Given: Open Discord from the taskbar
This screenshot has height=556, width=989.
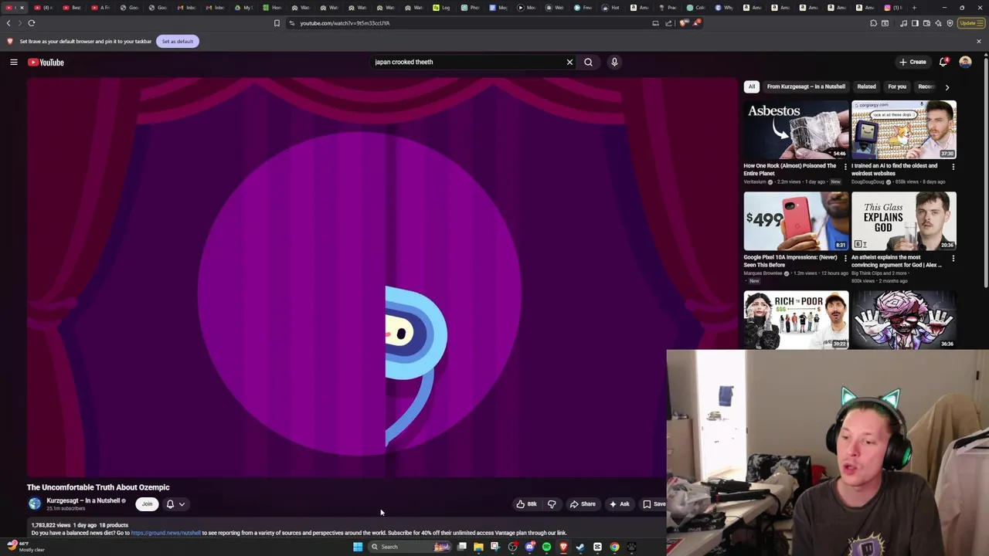Looking at the screenshot, I should point(529,547).
